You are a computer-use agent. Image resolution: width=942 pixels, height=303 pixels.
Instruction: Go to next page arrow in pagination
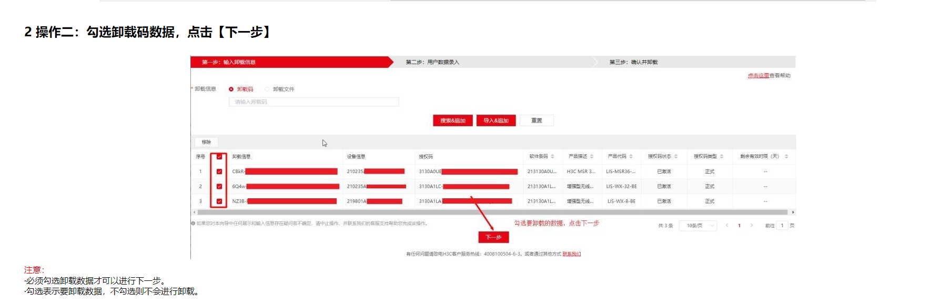pyautogui.click(x=752, y=225)
